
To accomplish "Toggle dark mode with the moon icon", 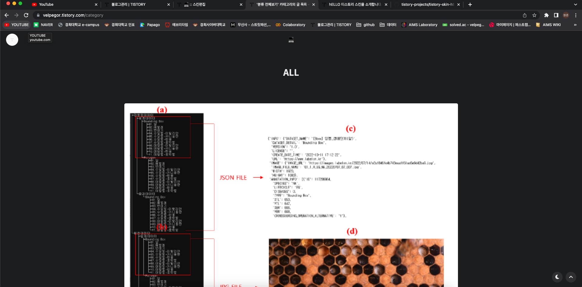I will click(557, 277).
